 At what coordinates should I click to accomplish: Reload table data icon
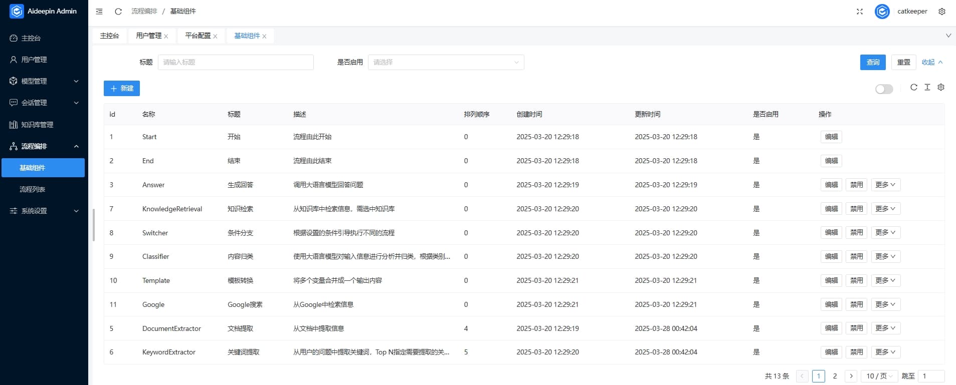(x=914, y=87)
